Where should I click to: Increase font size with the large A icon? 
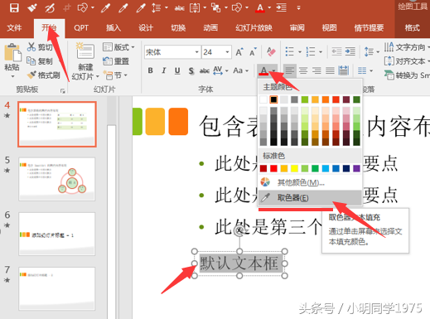point(239,52)
